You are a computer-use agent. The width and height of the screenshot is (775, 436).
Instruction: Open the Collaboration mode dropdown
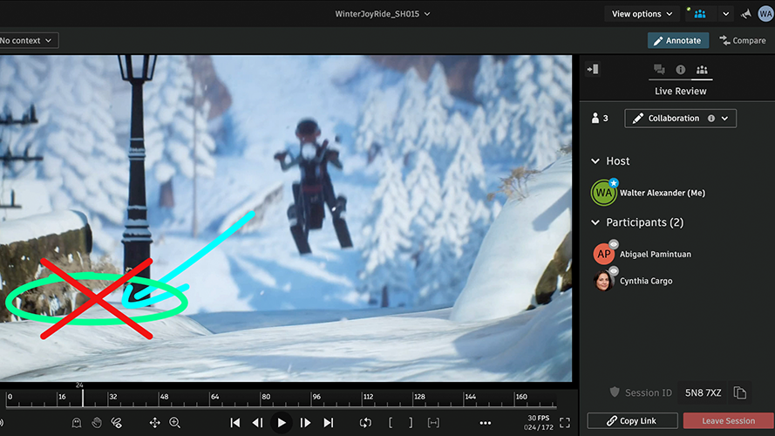point(680,118)
